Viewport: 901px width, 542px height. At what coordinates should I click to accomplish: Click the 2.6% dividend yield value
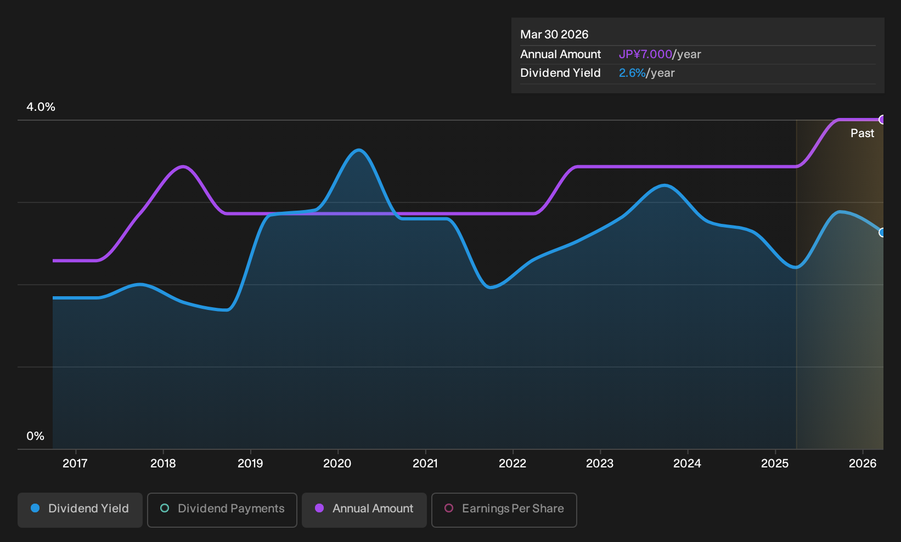pos(632,73)
